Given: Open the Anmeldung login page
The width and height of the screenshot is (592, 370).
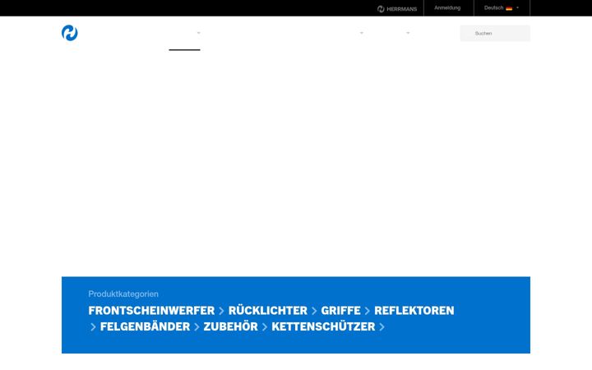Looking at the screenshot, I should (447, 8).
